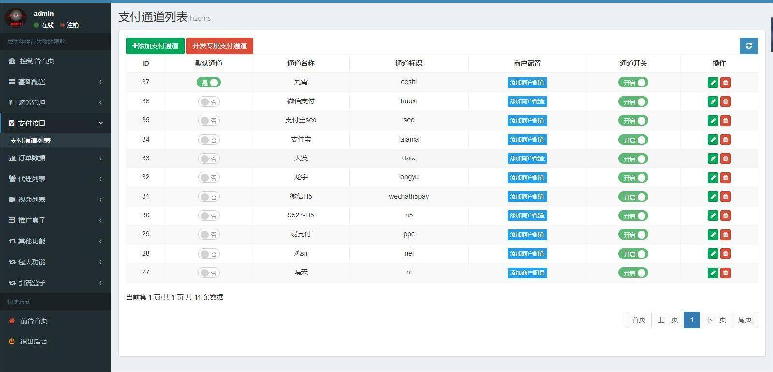
Task: Edit the 晴天 channel
Action: (x=713, y=272)
